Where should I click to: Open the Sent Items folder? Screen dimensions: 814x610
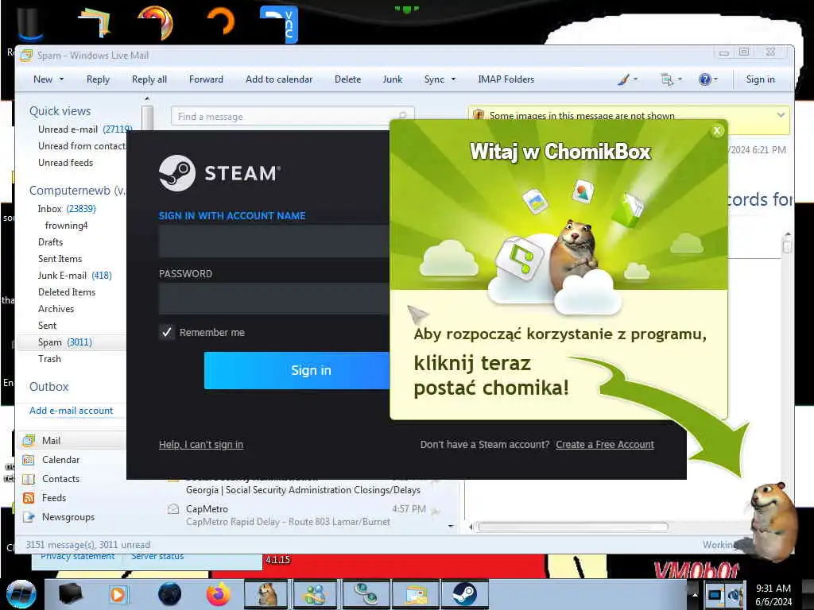tap(60, 258)
